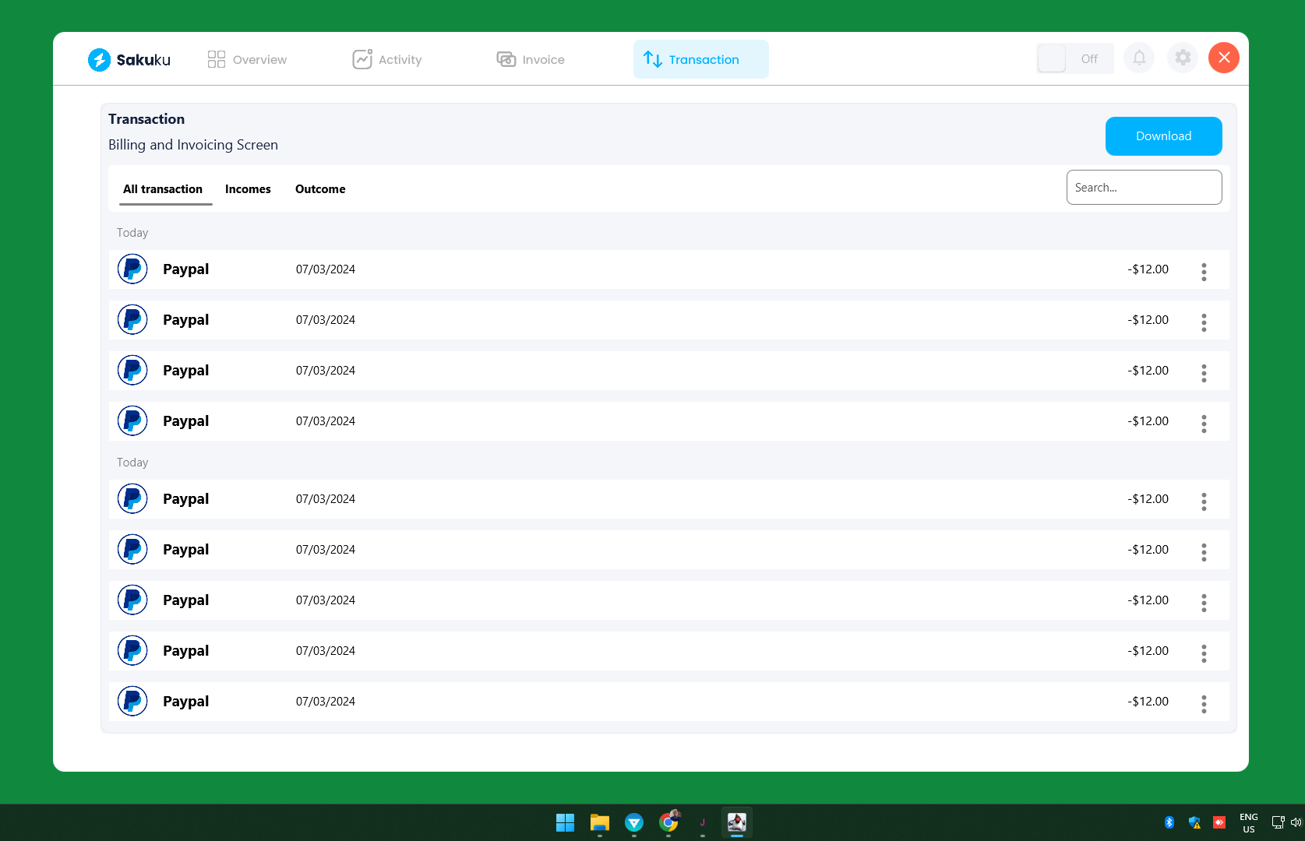Switch to the Incomes tab
Viewport: 1305px width, 841px height.
[x=248, y=188]
